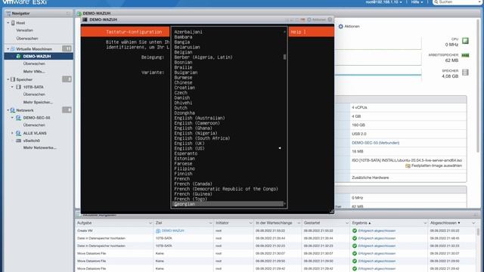484x272 pixels.
Task: Collapse the Host tree node
Action: [x=8, y=23]
